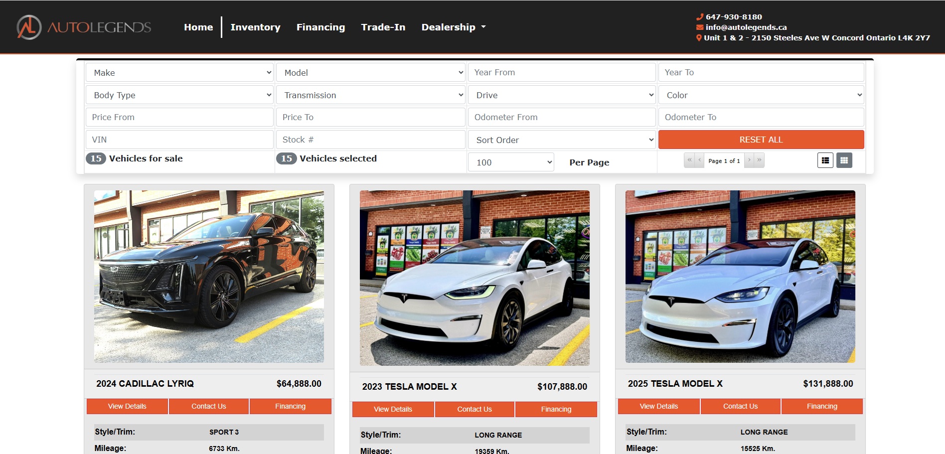Change the 100 per page dropdown
Image resolution: width=945 pixels, height=454 pixels.
coord(511,162)
